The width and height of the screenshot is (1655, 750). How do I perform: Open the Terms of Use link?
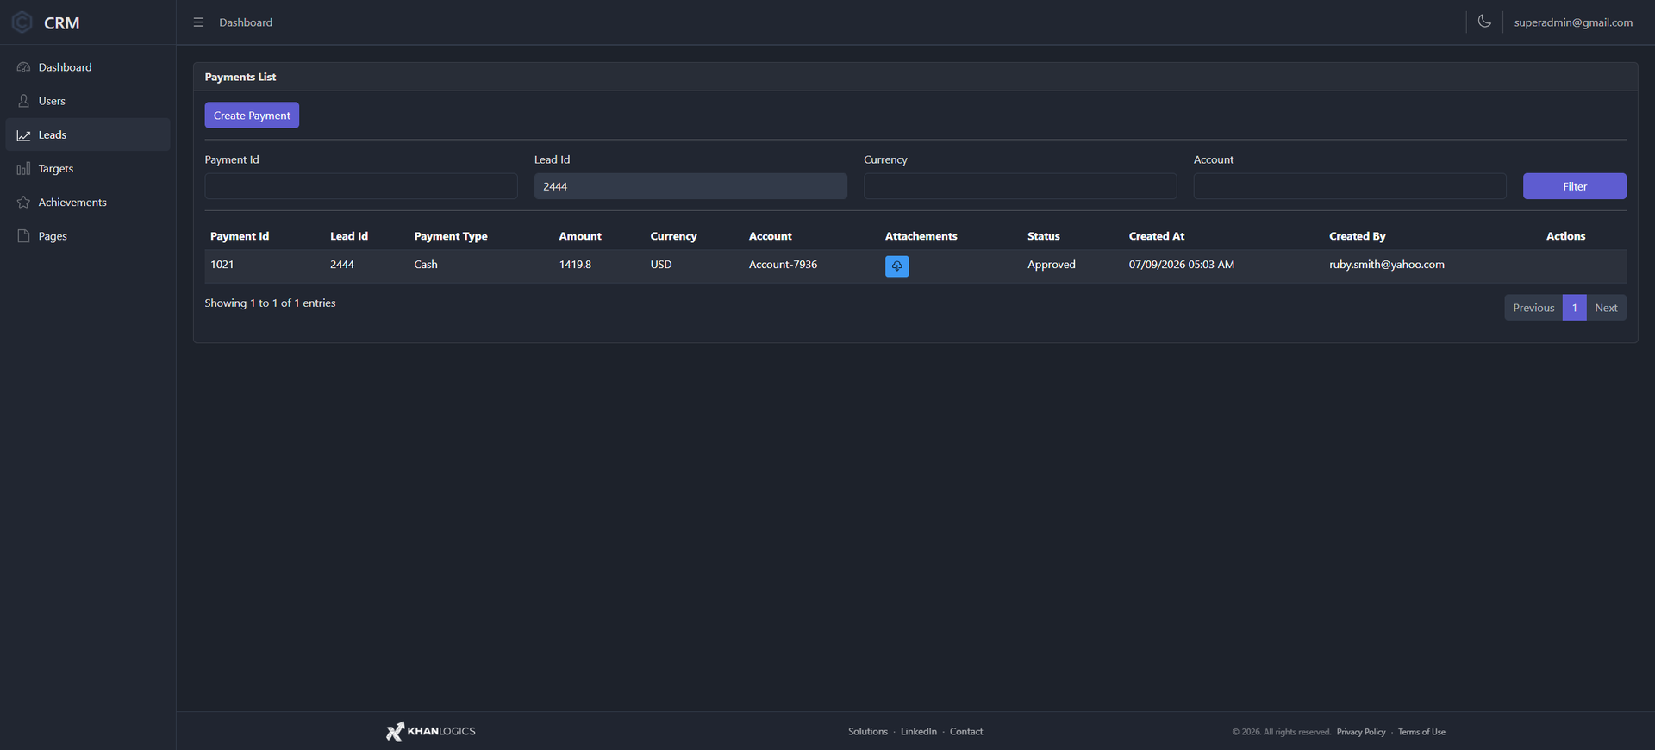[x=1421, y=732]
